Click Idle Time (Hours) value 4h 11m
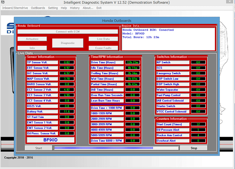The width and height of the screenshot is (235, 169). (x=133, y=68)
